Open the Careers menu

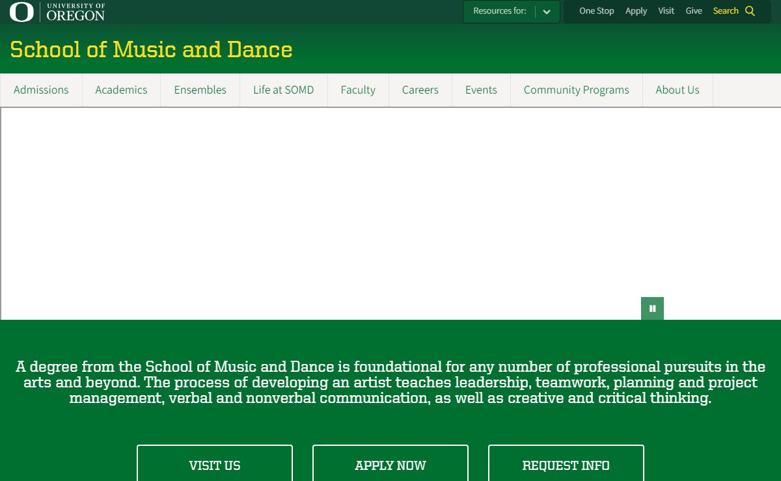(420, 90)
